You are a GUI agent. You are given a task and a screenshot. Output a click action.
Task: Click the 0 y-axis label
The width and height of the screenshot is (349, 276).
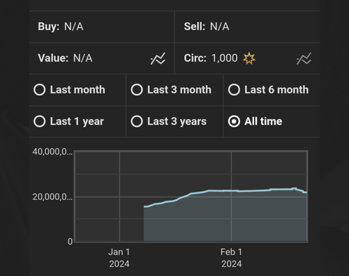click(70, 242)
